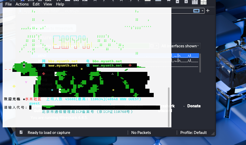Click the 请输入代号 prompt label

pyautogui.click(x=15, y=107)
